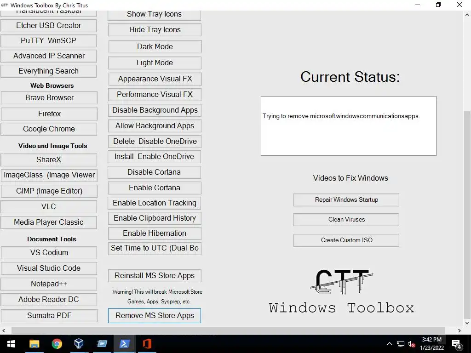Click Enable Location Tracking
Viewport: 471px width, 353px height.
(155, 203)
